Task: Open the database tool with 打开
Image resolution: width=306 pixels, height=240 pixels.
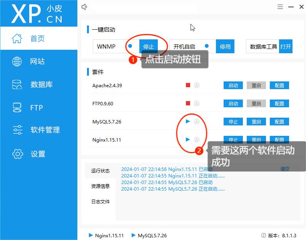Action: click(286, 46)
